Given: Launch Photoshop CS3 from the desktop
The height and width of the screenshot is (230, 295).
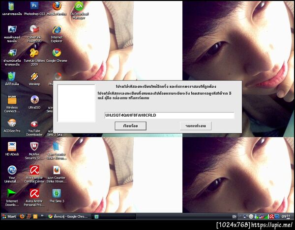Looking at the screenshot, I should 34,8.
